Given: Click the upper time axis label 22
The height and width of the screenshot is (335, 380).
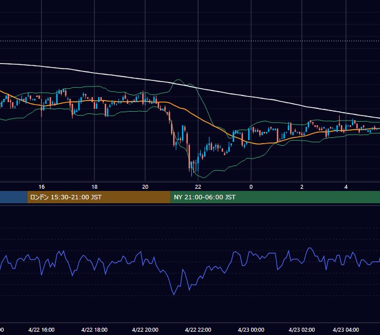Looking at the screenshot, I should 198,187.
